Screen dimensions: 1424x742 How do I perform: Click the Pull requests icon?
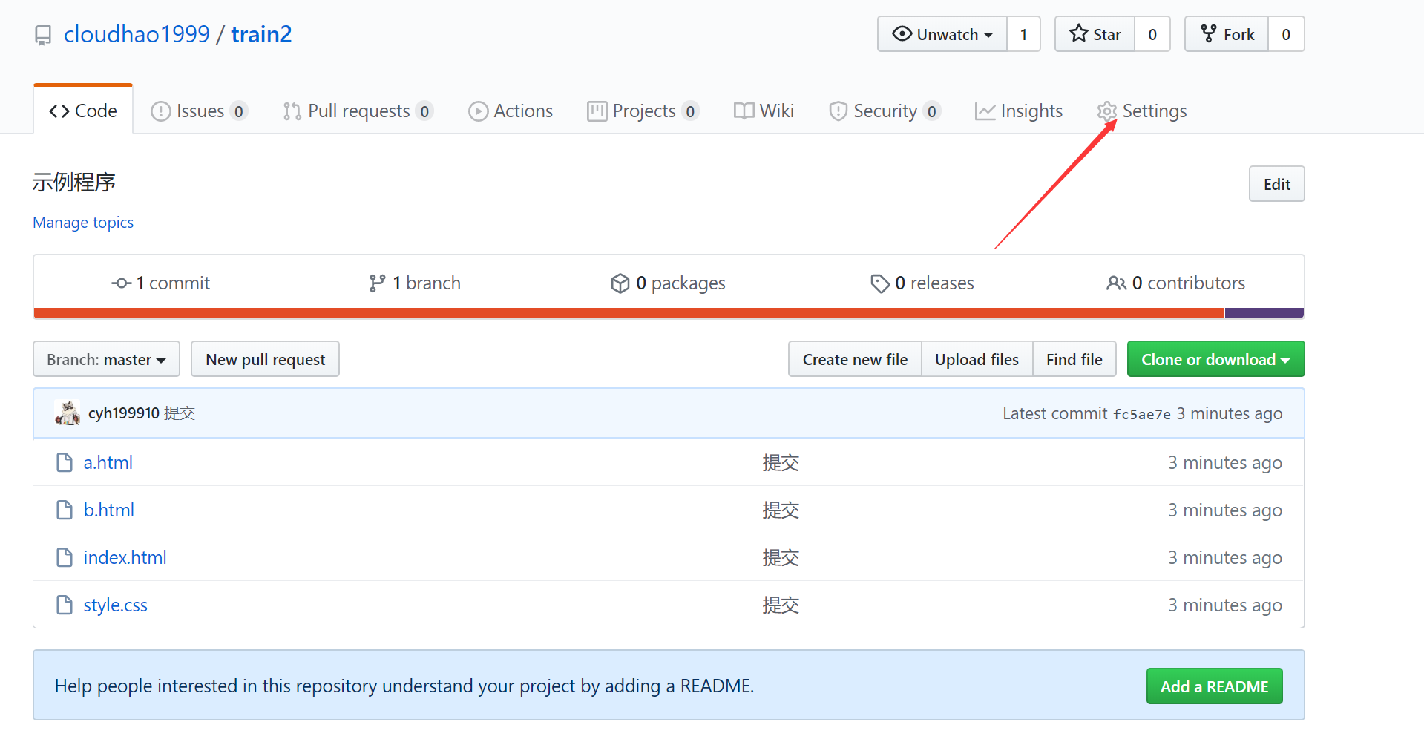pyautogui.click(x=292, y=111)
